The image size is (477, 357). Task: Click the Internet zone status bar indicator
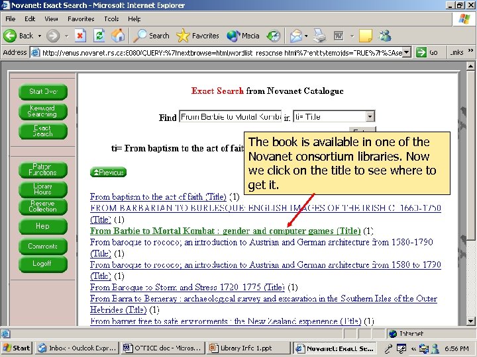pos(406,334)
